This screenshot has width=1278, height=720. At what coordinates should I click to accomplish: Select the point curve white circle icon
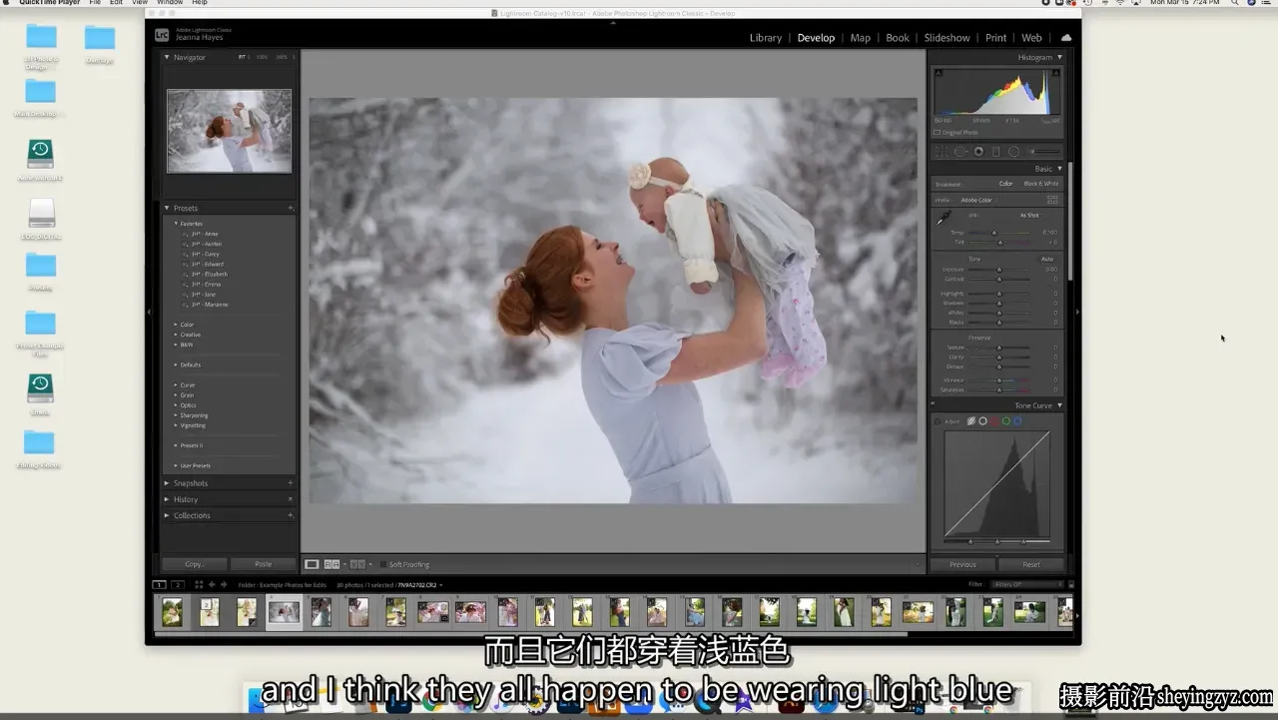coord(982,421)
